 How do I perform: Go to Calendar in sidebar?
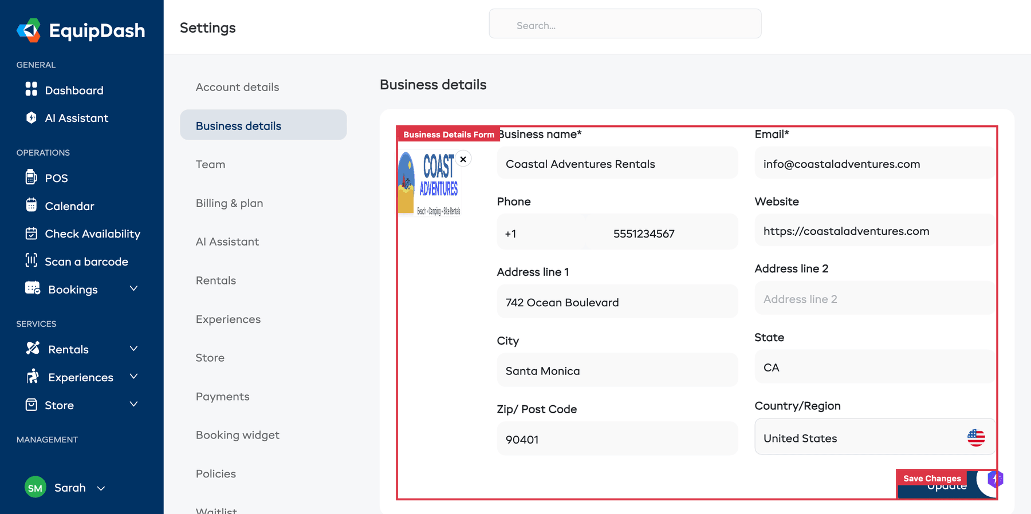(x=60, y=206)
